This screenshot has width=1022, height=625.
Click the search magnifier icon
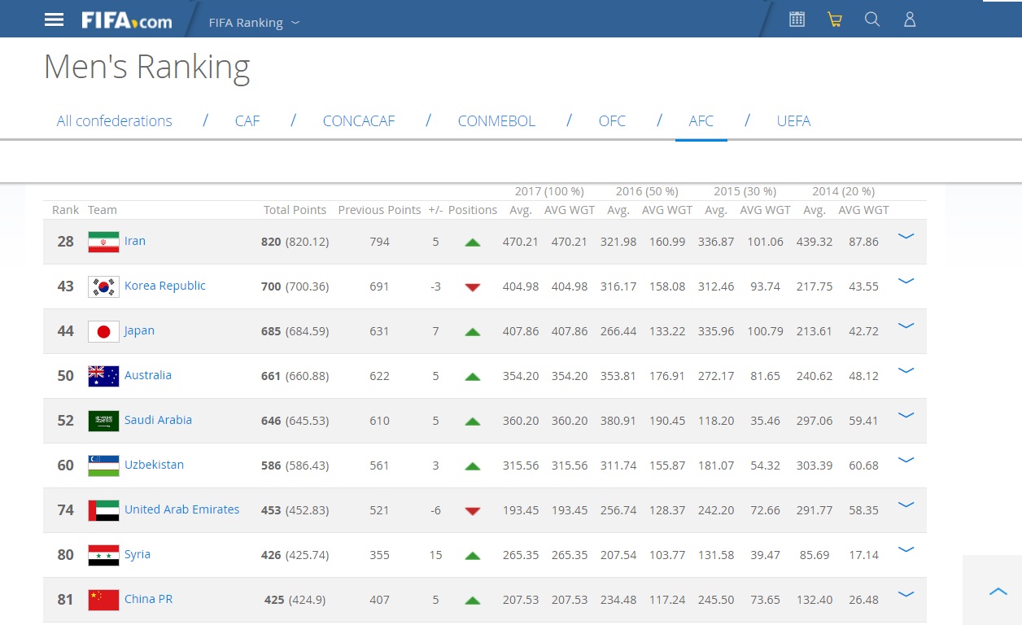coord(871,20)
